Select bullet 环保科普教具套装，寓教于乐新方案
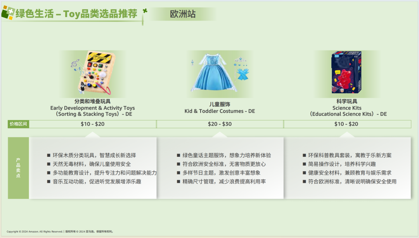The width and height of the screenshot is (419, 238). [350, 155]
